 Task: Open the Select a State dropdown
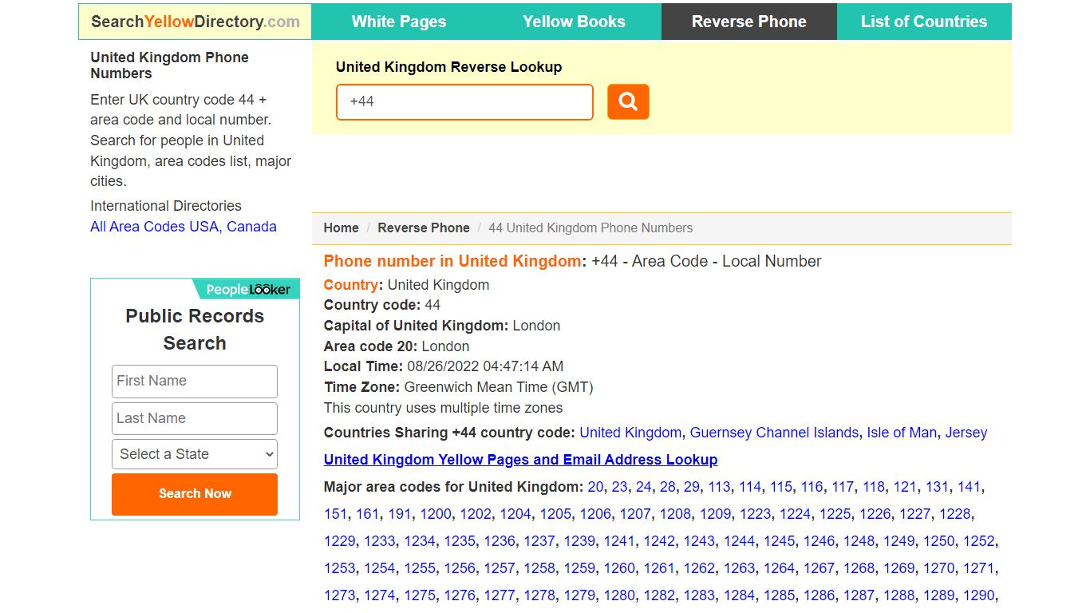pyautogui.click(x=195, y=454)
